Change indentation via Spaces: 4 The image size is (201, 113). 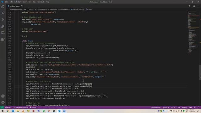[166, 107]
